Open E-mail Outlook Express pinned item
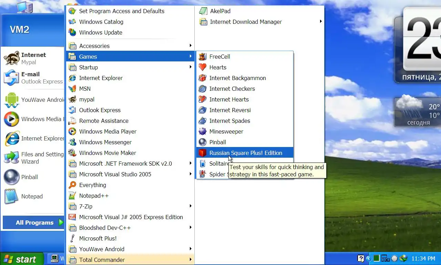The height and width of the screenshot is (265, 441). click(x=33, y=78)
